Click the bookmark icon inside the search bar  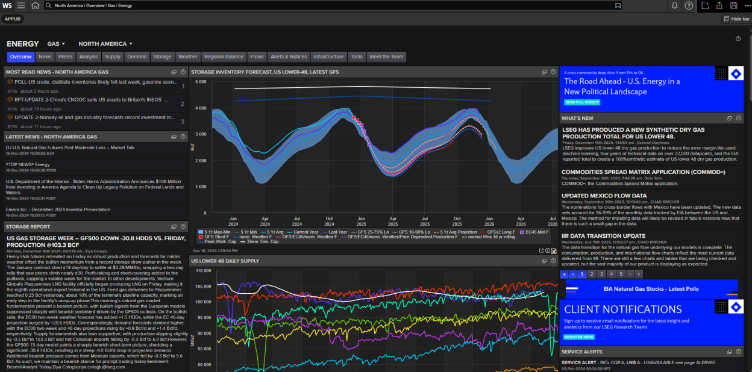click(618, 5)
